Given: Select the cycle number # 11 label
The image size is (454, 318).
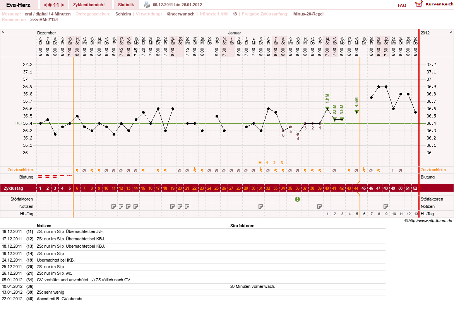Looking at the screenshot, I should (x=54, y=5).
